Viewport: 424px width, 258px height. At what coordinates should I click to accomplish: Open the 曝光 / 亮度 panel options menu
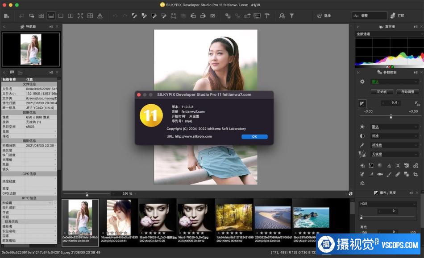point(412,193)
